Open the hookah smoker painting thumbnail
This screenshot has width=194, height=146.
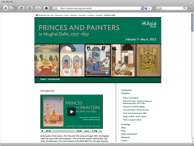point(98,60)
